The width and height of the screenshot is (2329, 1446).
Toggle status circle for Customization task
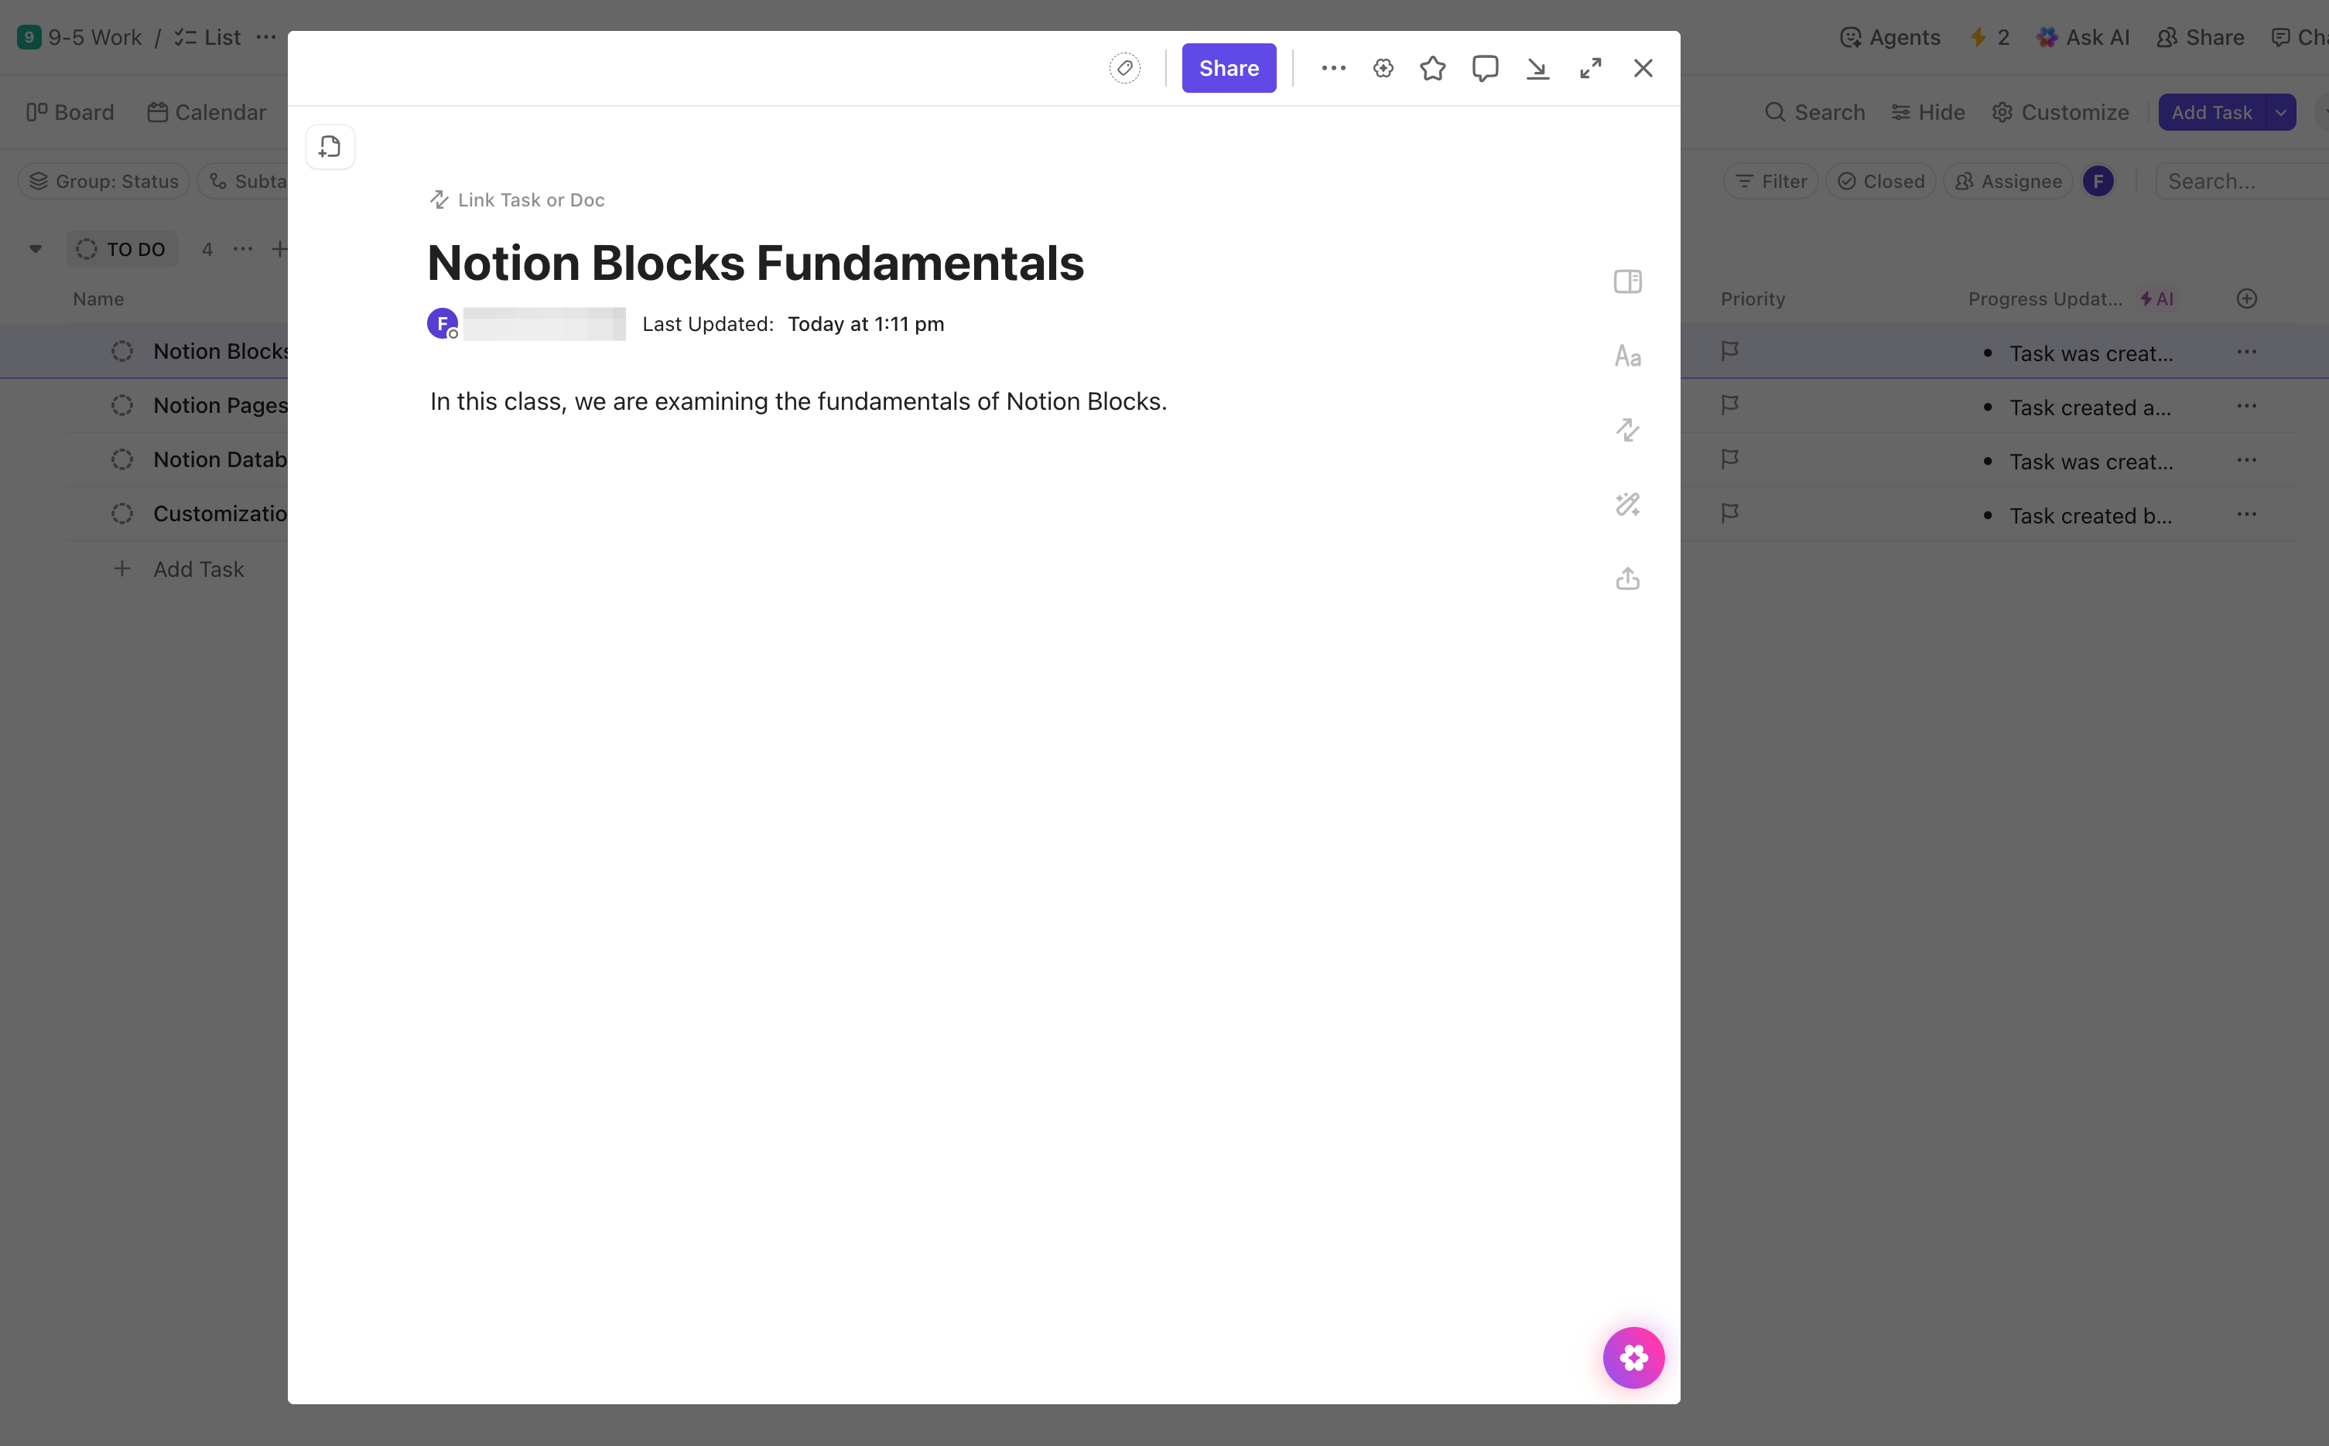pos(122,513)
